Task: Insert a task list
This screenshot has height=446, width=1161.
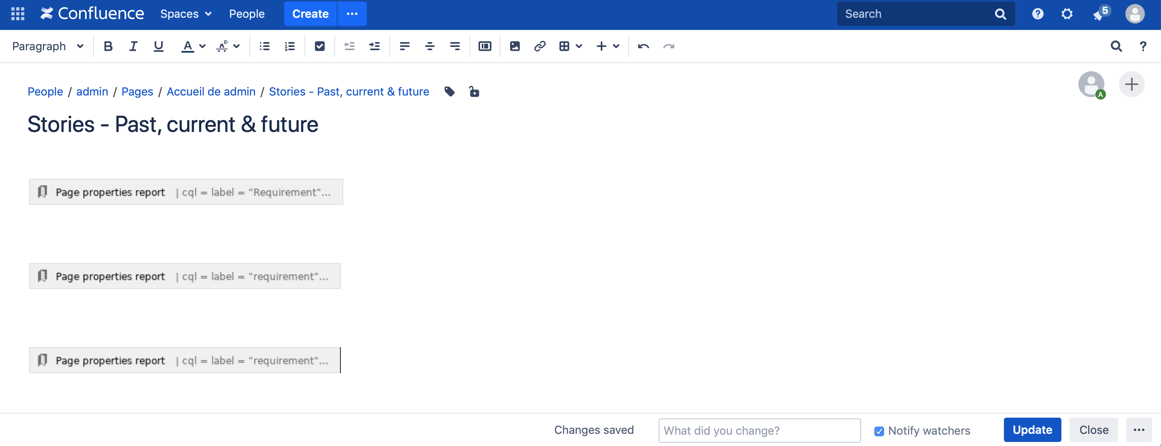Action: (319, 46)
